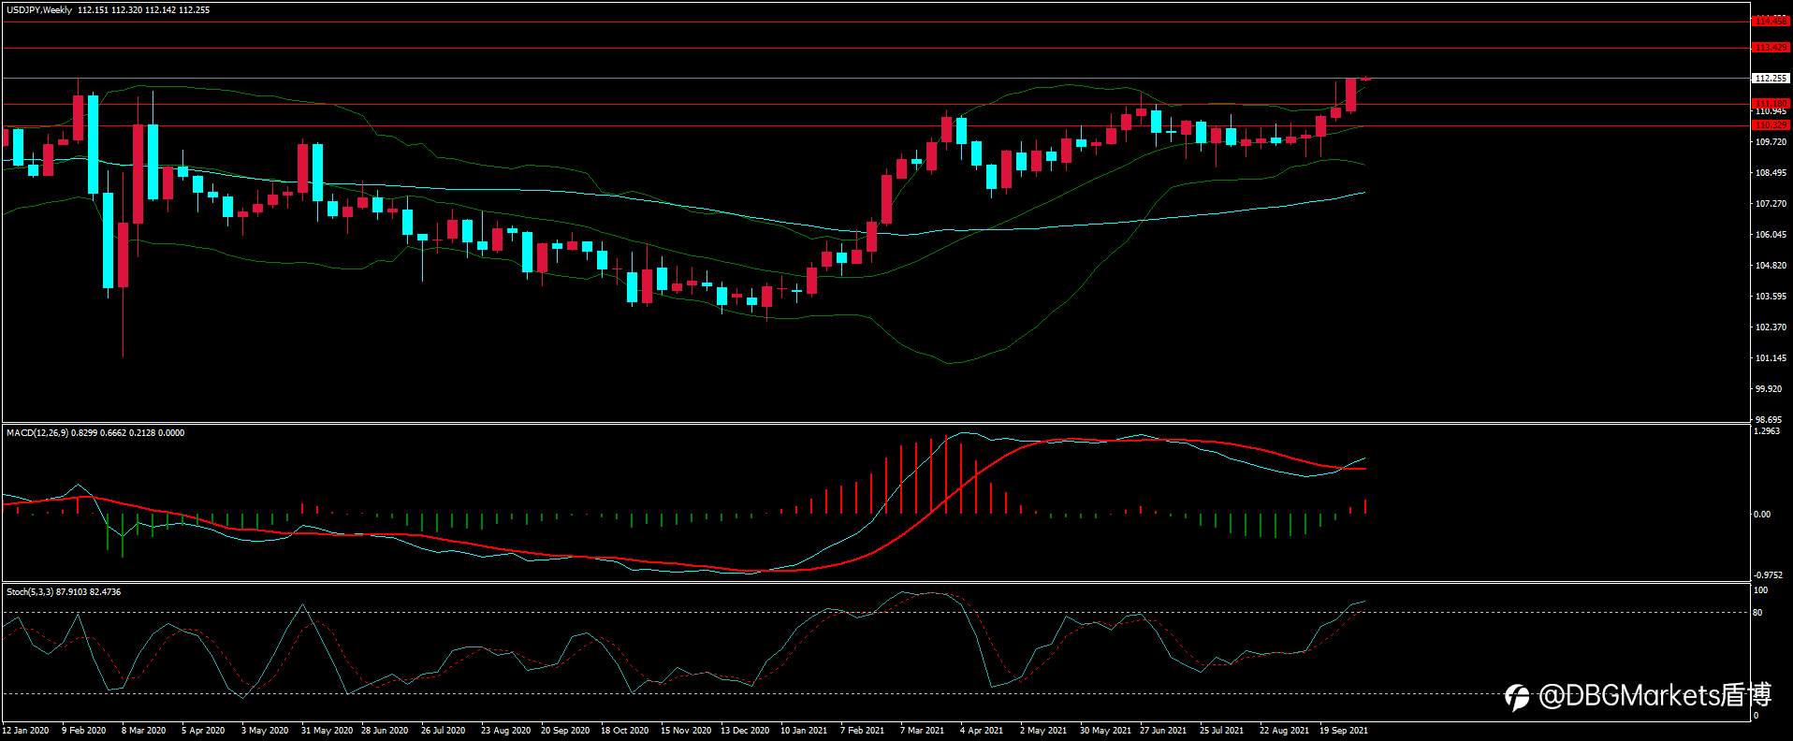
Task: Click the 18 Oct 2020 date label
Action: tap(625, 731)
